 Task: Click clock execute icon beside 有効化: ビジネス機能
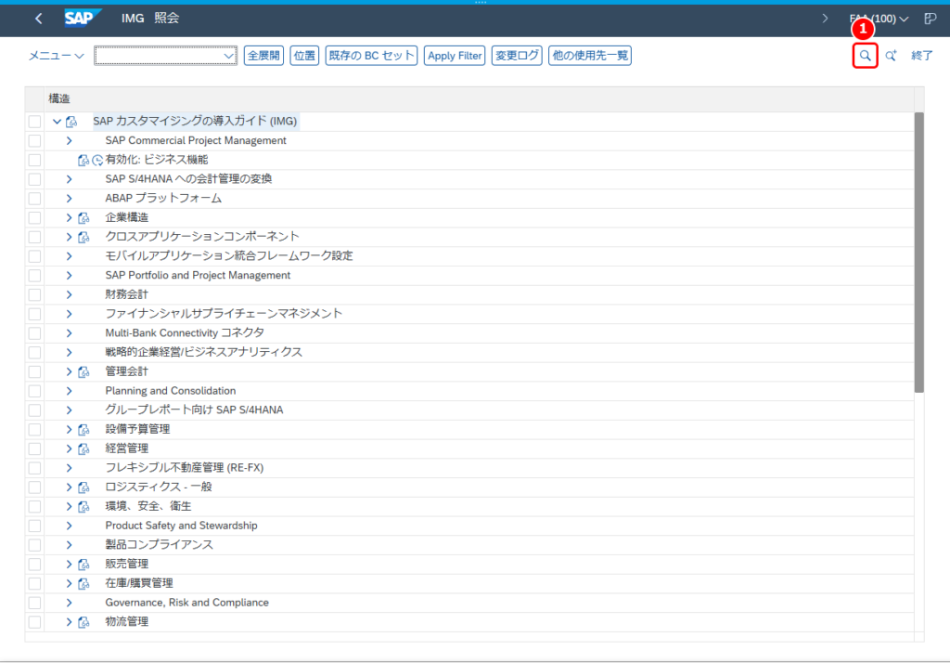(97, 160)
